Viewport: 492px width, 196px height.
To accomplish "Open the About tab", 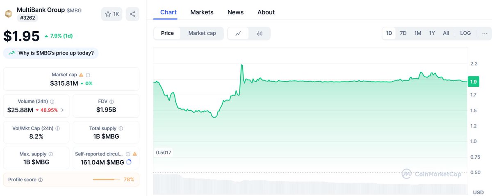I will coord(266,12).
